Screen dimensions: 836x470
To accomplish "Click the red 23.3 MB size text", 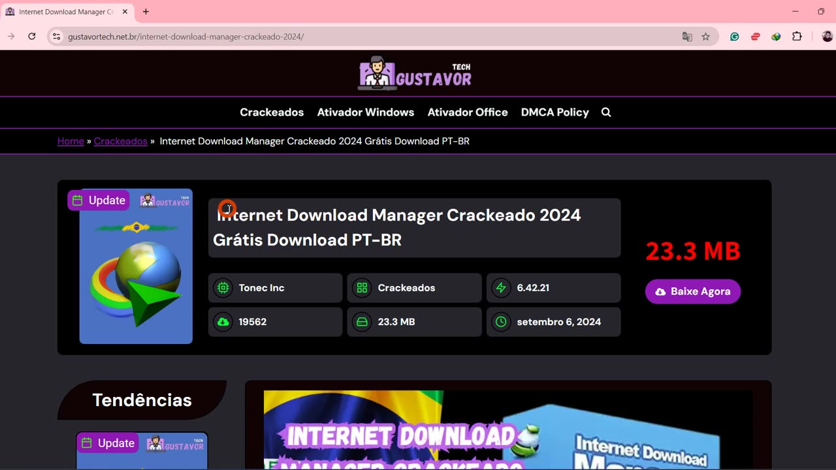I will [x=693, y=251].
